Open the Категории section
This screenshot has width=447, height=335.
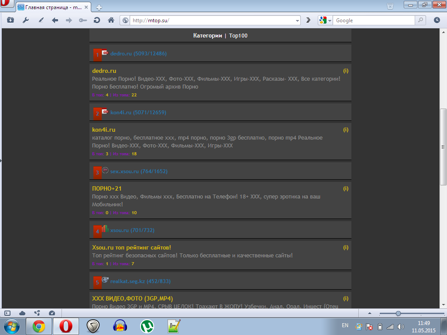pos(207,36)
